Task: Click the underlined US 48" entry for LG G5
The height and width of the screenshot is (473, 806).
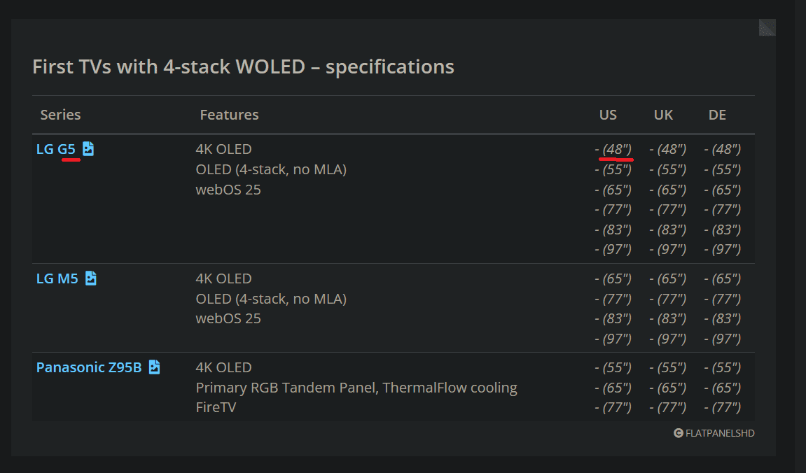Action: coord(613,149)
